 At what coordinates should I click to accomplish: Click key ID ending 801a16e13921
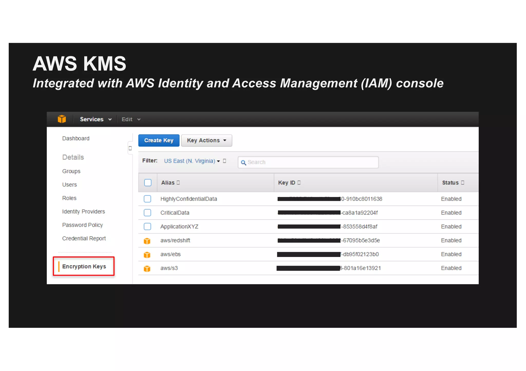click(329, 268)
